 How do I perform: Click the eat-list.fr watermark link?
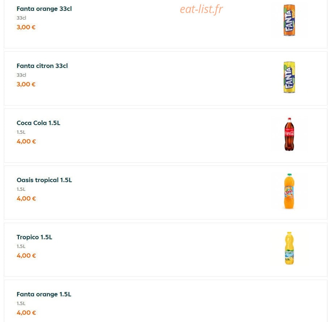(x=201, y=9)
